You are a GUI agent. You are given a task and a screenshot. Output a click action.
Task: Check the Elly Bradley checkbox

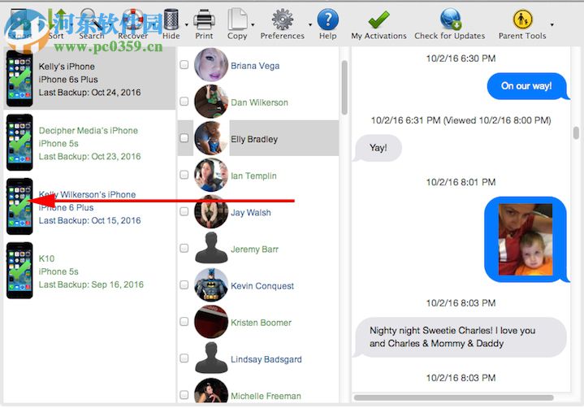[x=184, y=138]
